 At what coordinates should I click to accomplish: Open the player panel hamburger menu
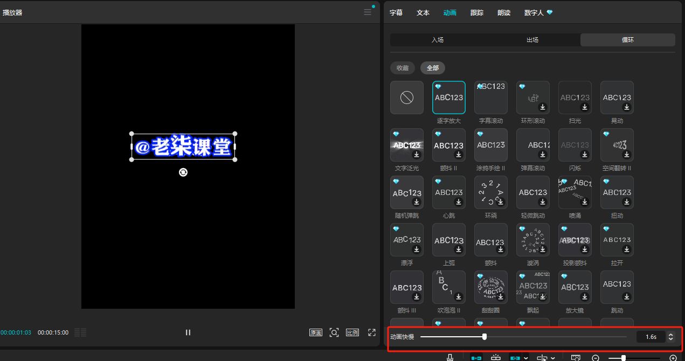368,12
